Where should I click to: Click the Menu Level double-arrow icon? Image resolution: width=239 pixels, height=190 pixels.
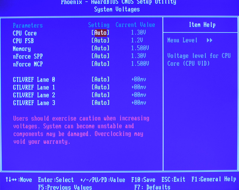coord(209,40)
